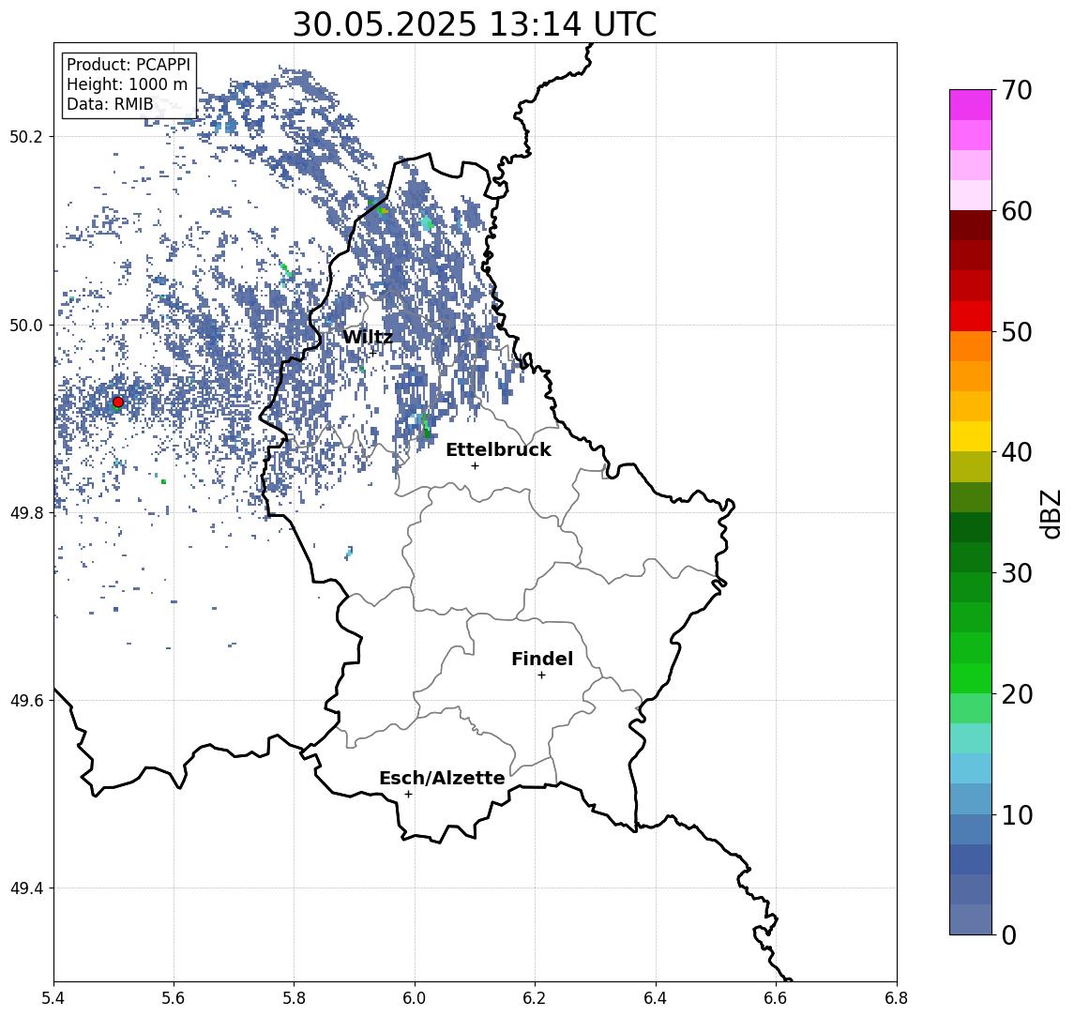Click the title "30.05.2025 13:14 UTC"
The height and width of the screenshot is (1017, 1074).
tap(475, 24)
